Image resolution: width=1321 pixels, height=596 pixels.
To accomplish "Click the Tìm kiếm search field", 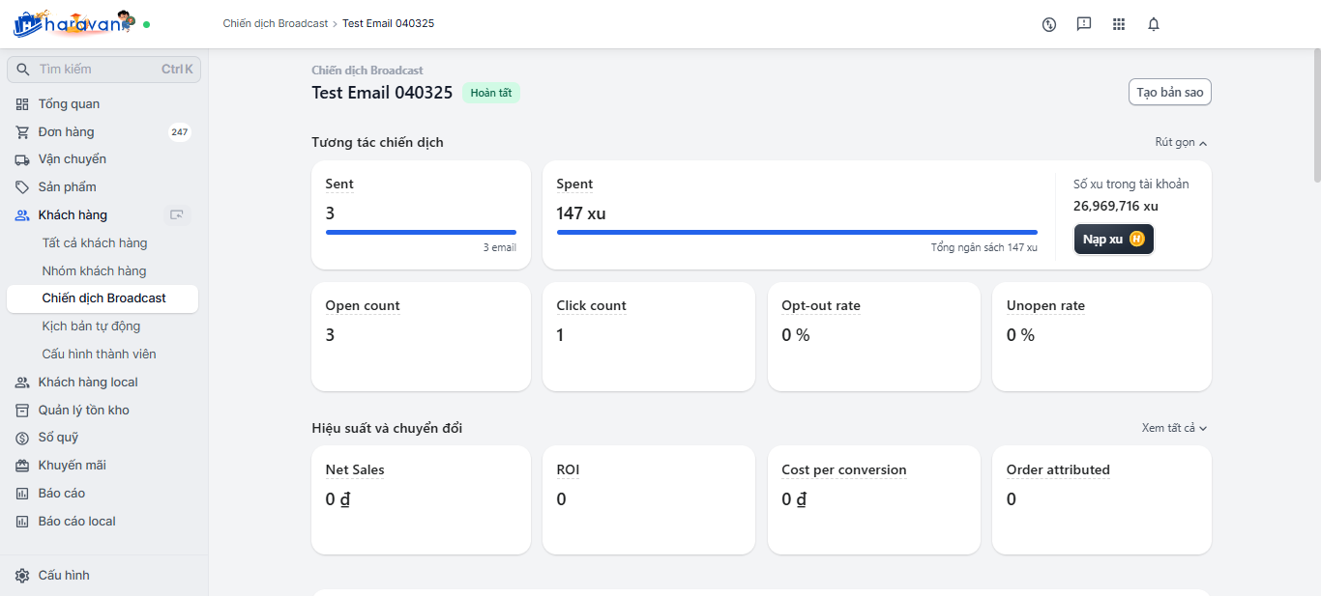I will pos(97,70).
